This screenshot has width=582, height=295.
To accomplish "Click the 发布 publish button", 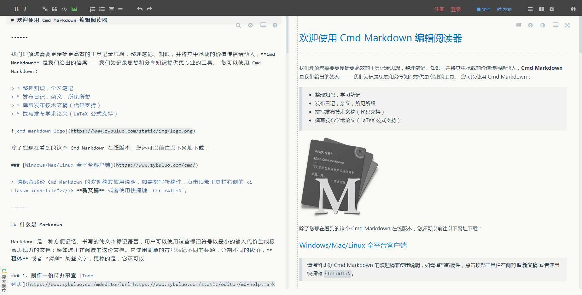I will [x=504, y=9].
